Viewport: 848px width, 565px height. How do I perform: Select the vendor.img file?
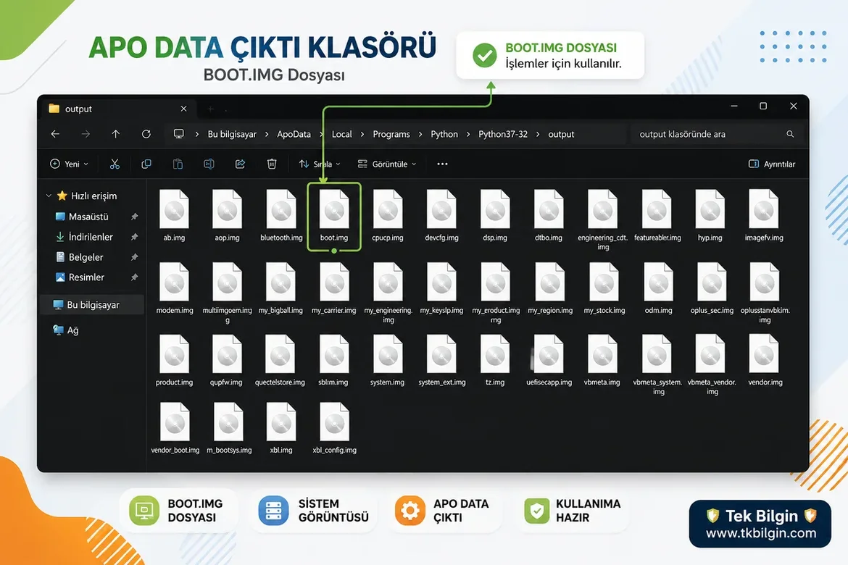click(x=765, y=360)
